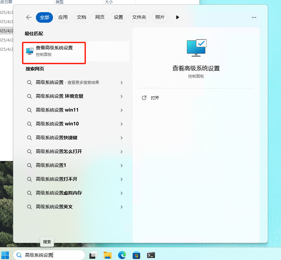Expand chevron for 环境变量 suggestion
Image resolution: width=281 pixels, height=260 pixels.
point(121,96)
